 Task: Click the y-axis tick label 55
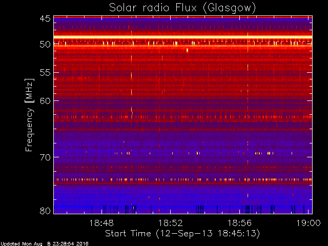pos(45,73)
